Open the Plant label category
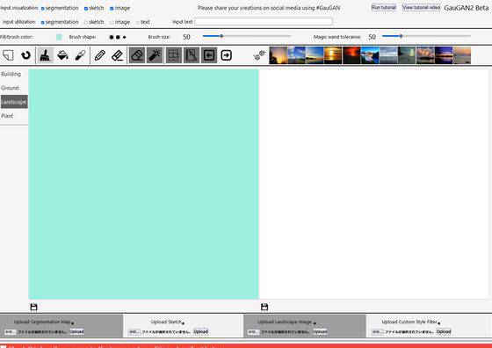The image size is (492, 348). [x=7, y=116]
